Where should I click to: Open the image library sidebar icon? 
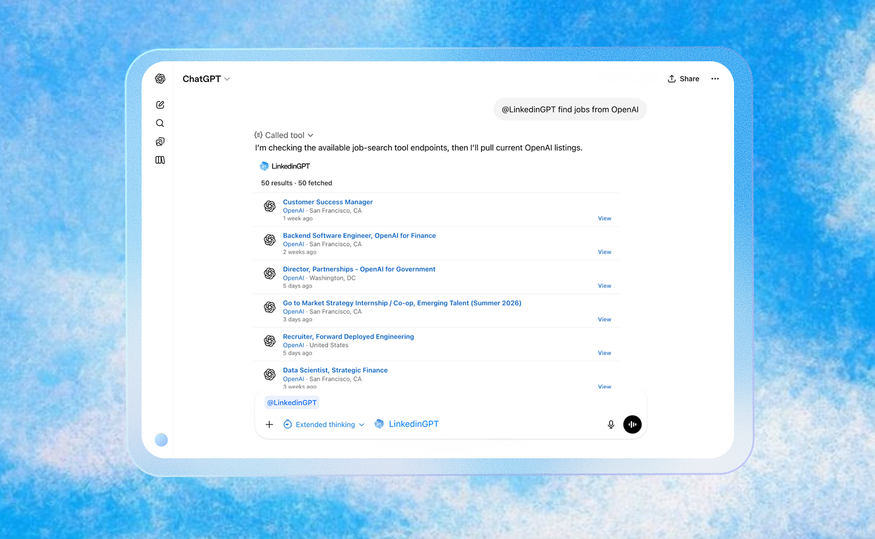[x=160, y=141]
